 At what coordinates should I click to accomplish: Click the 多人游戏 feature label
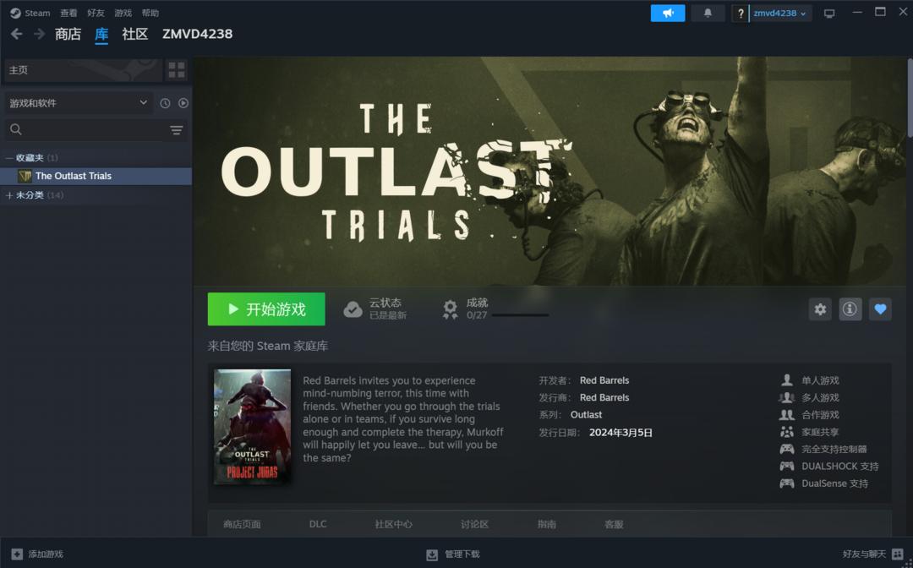[820, 397]
